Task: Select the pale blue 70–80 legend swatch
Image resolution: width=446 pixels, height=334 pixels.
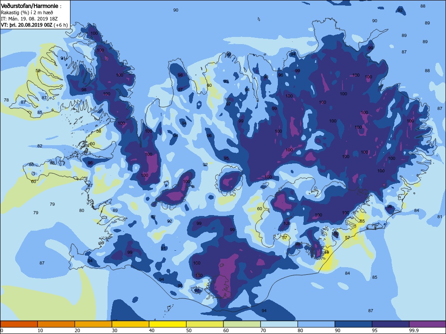Action: pos(279,324)
